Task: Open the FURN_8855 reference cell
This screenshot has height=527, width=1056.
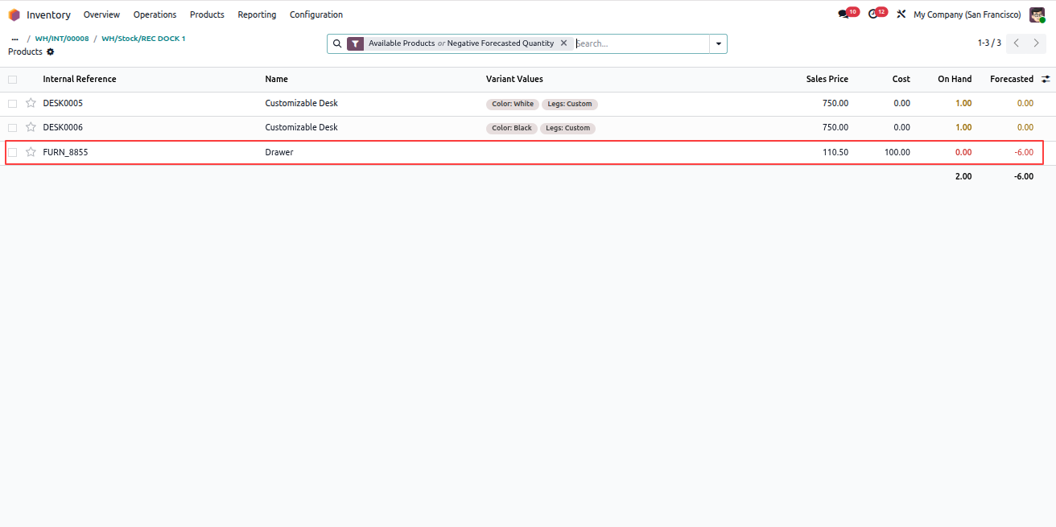Action: pos(65,152)
